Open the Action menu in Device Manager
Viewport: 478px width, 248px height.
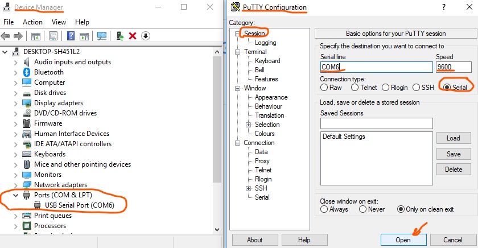(32, 22)
